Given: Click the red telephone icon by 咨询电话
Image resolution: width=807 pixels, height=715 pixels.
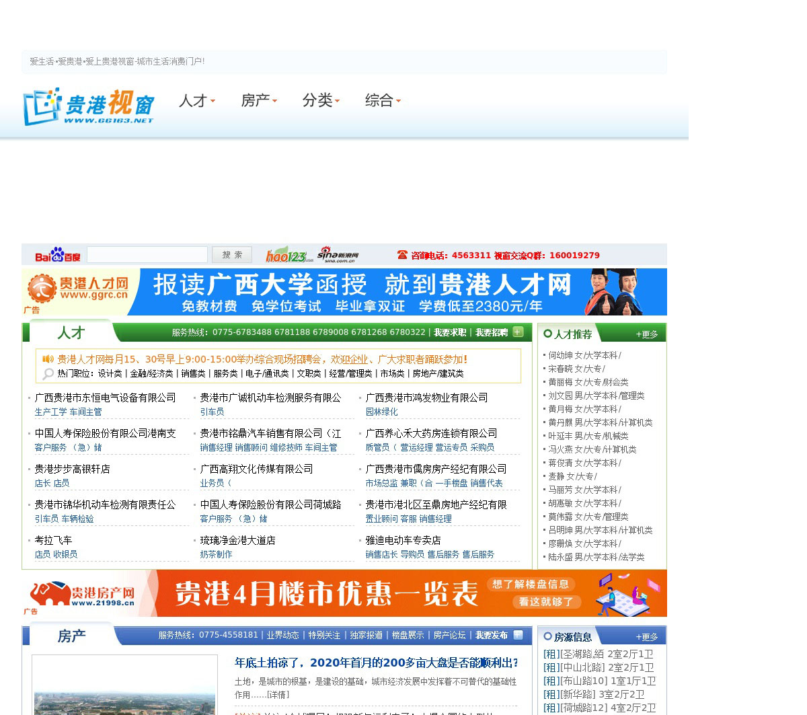Looking at the screenshot, I should coord(402,255).
